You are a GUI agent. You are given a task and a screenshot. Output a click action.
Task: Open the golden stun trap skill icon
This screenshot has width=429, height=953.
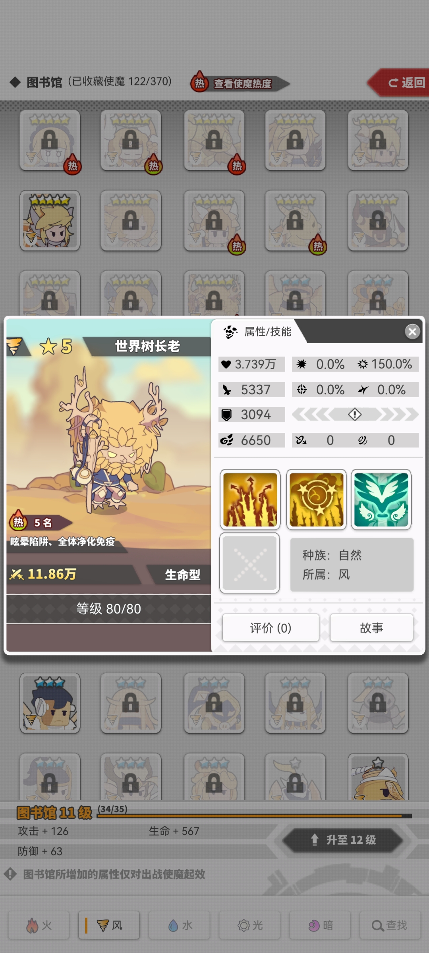tap(316, 500)
